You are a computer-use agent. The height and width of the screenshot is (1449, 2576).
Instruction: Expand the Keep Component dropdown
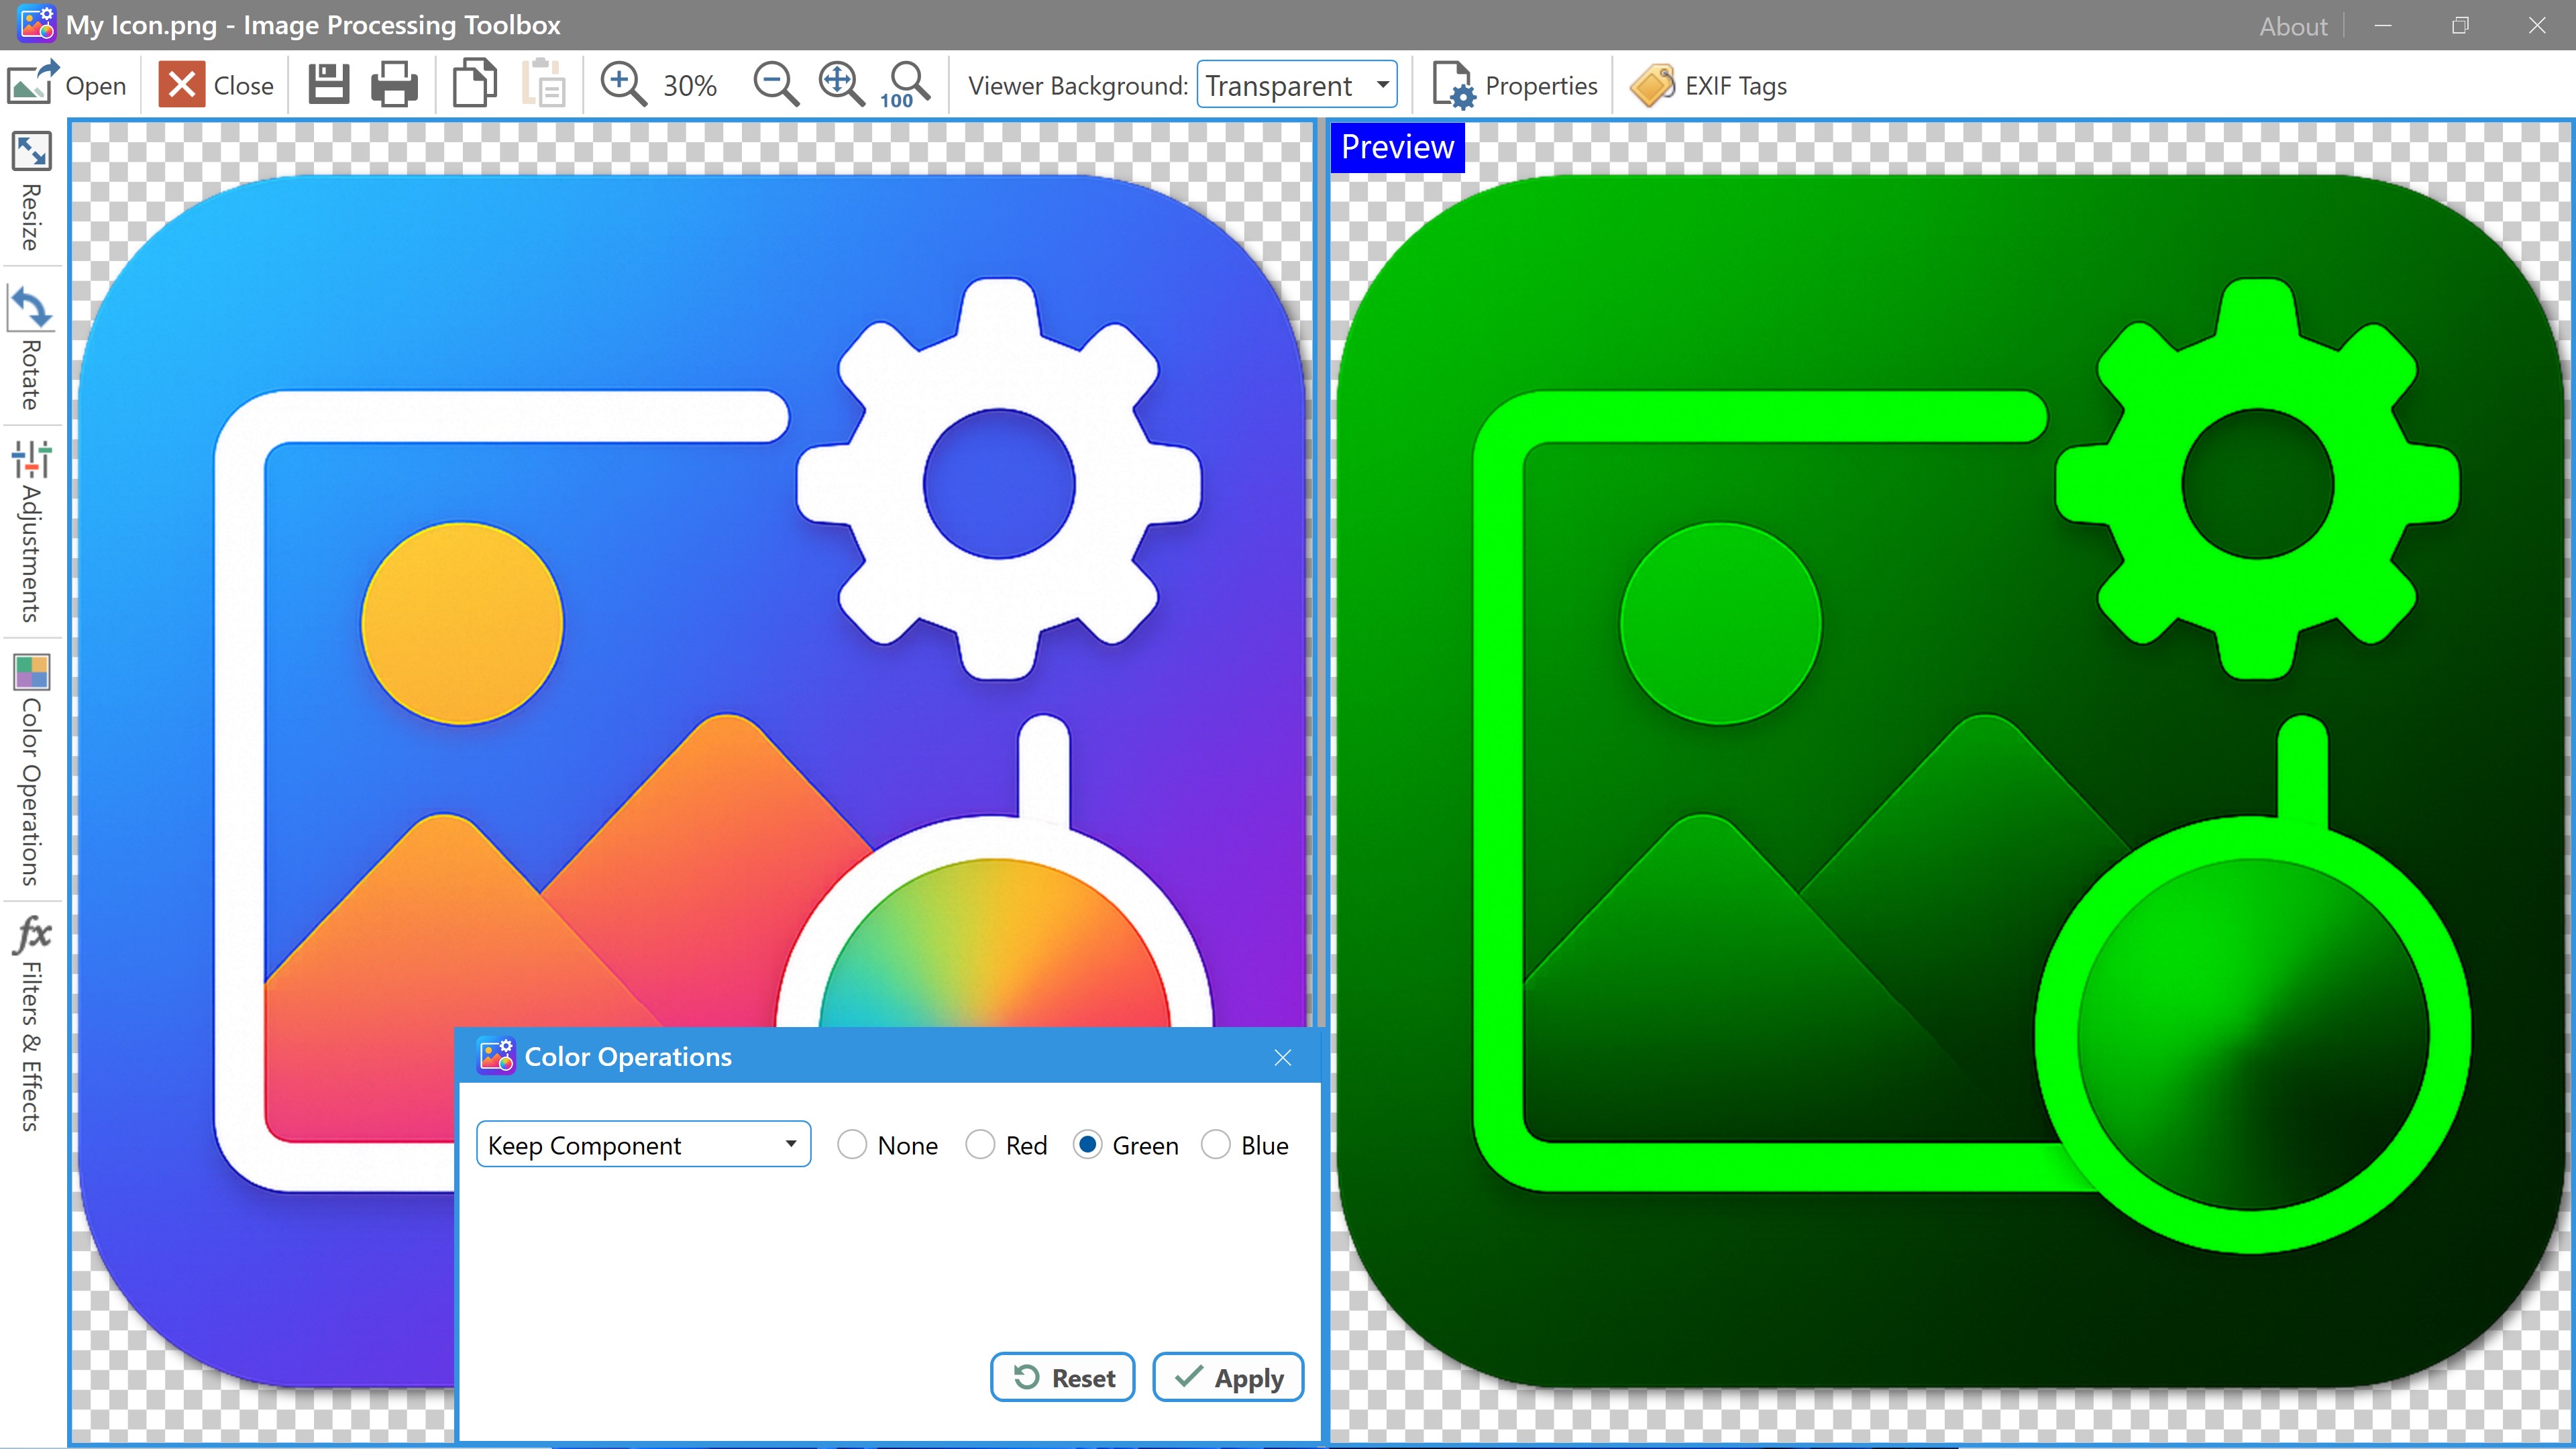click(x=643, y=1145)
